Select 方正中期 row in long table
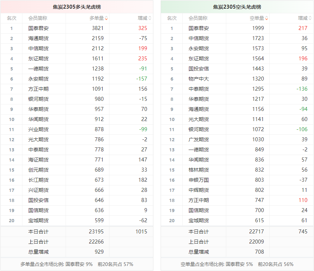This screenshot has width=314, height=271. point(38,89)
